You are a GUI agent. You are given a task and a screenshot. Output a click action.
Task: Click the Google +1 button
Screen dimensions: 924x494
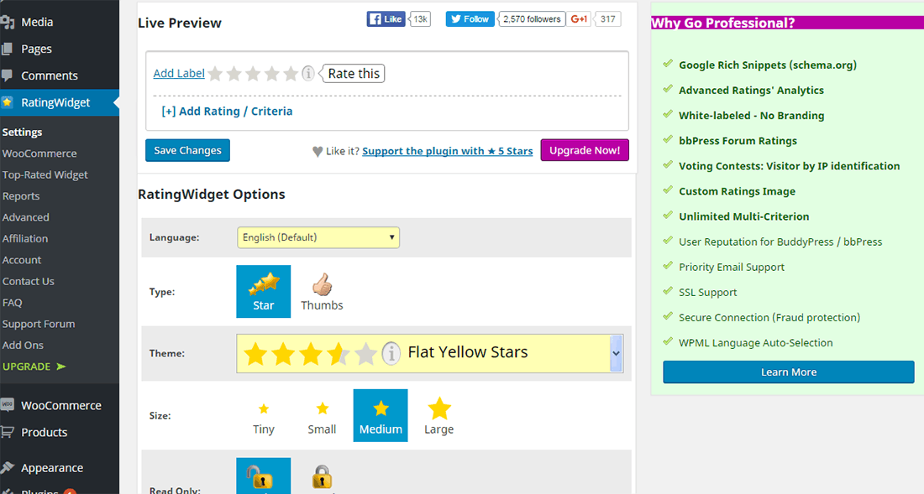pos(580,18)
